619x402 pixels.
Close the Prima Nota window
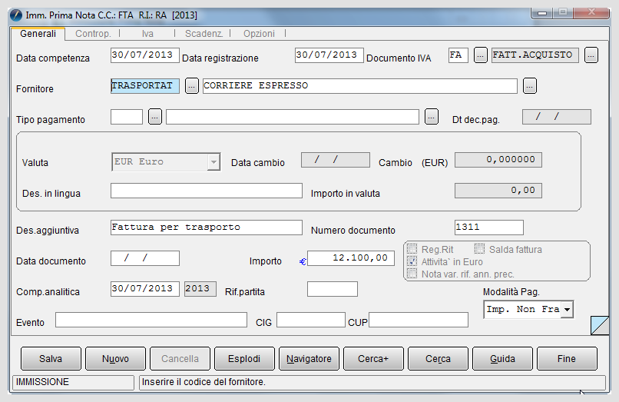(591, 12)
